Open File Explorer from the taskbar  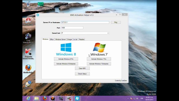36,98
